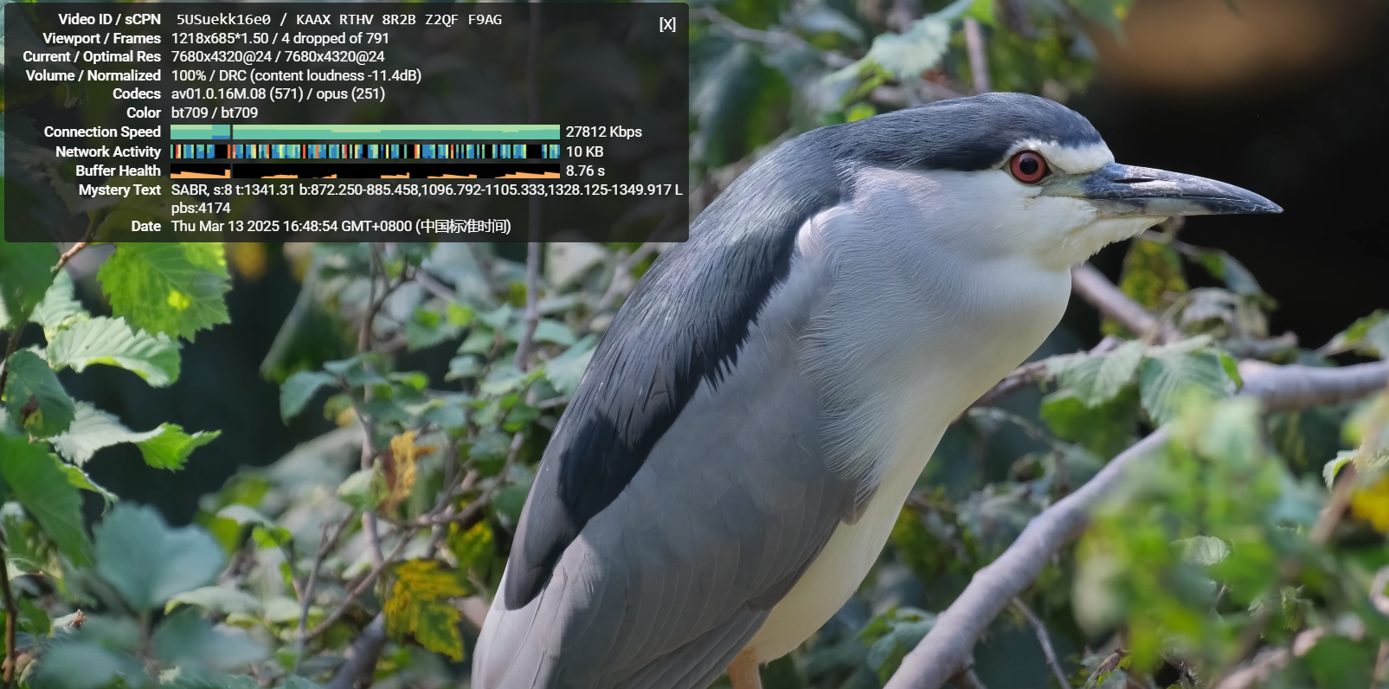Click the Connection Speed graph bar
Viewport: 1389px width, 689px height.
point(364,132)
